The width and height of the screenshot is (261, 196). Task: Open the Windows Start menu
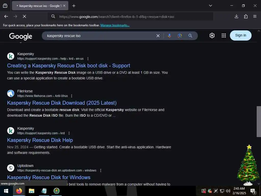tap(6, 191)
